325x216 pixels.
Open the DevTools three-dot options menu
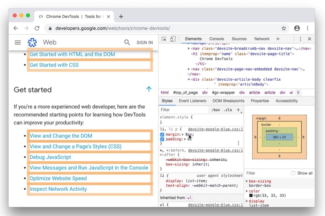point(300,39)
